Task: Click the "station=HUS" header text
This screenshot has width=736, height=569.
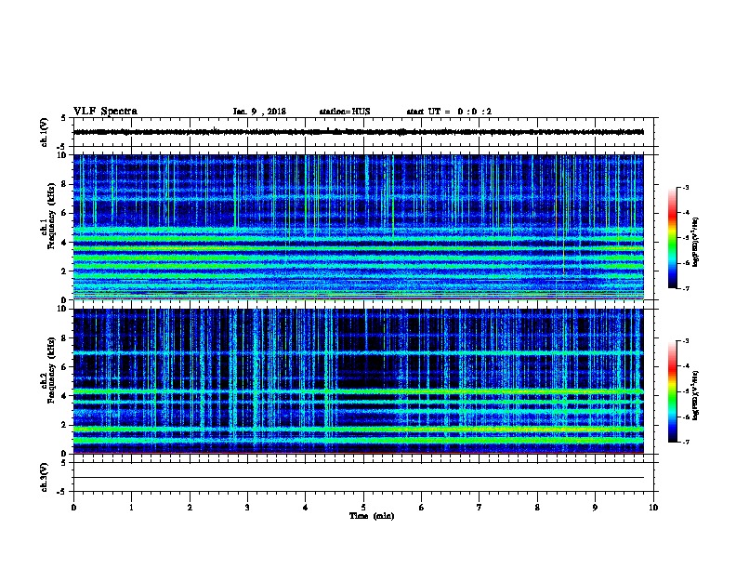Action: (345, 112)
